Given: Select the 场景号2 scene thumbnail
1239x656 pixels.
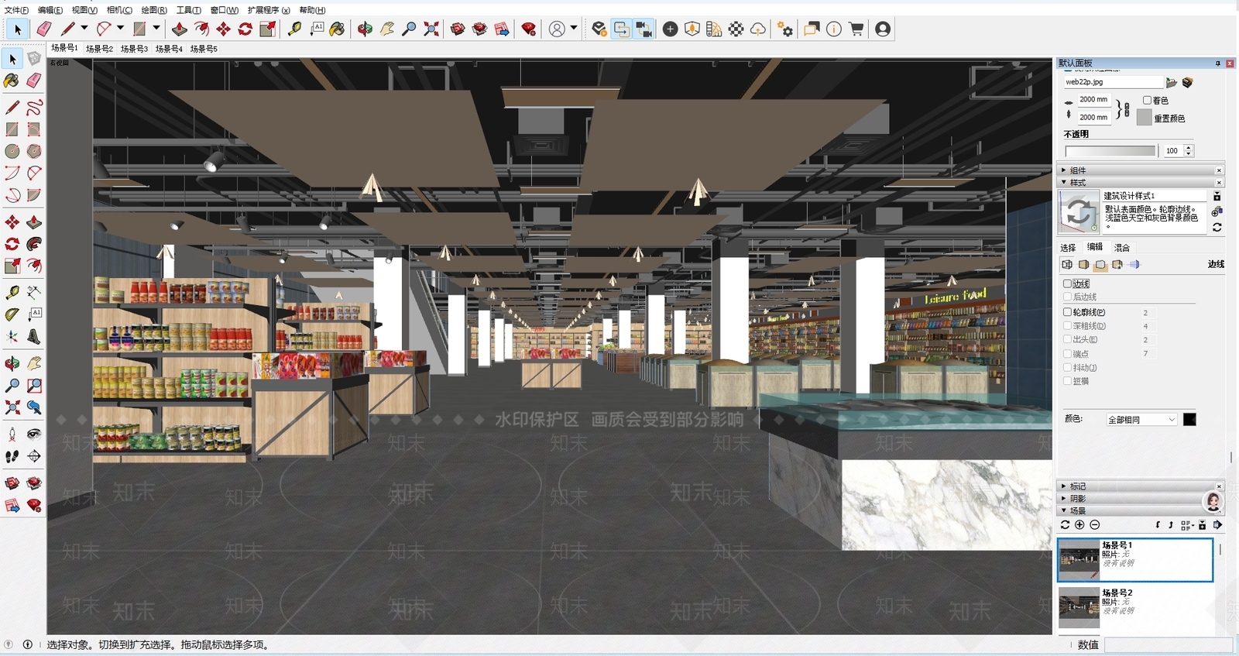Looking at the screenshot, I should [1079, 607].
